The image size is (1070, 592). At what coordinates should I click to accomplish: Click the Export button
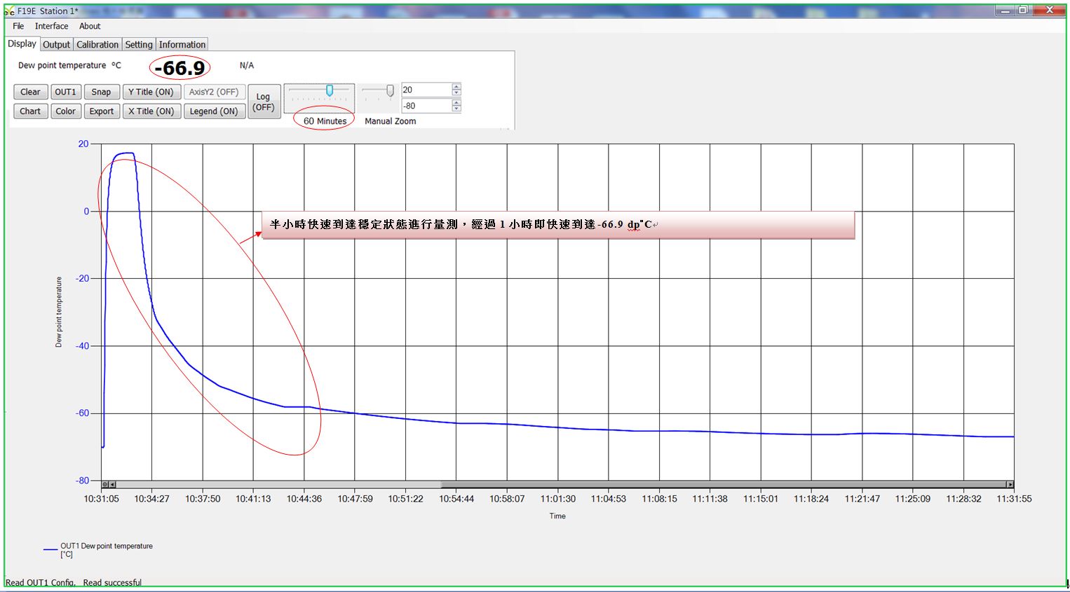101,111
